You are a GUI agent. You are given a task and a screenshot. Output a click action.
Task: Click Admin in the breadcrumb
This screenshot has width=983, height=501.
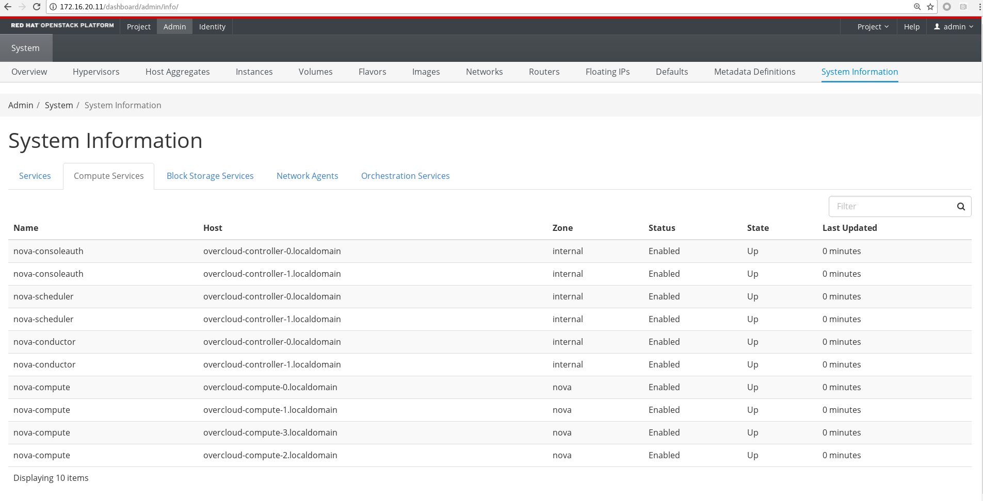(x=21, y=105)
